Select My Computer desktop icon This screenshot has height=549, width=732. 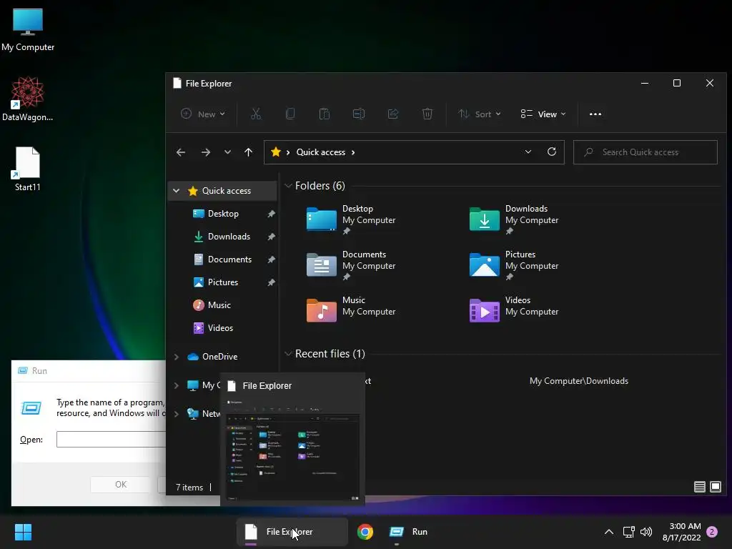click(x=28, y=30)
